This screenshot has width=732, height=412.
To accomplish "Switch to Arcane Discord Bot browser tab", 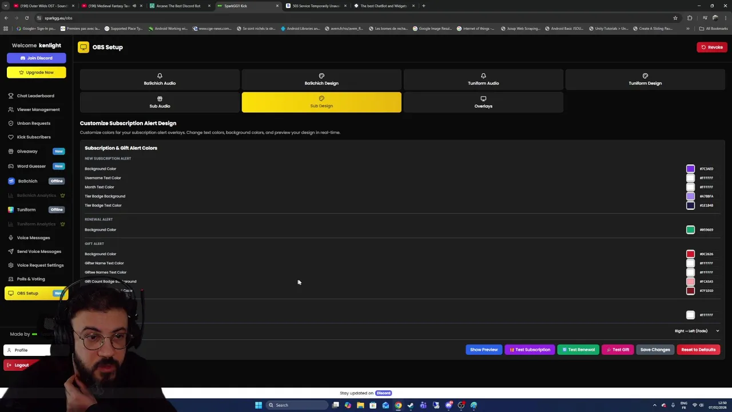I will tap(178, 6).
